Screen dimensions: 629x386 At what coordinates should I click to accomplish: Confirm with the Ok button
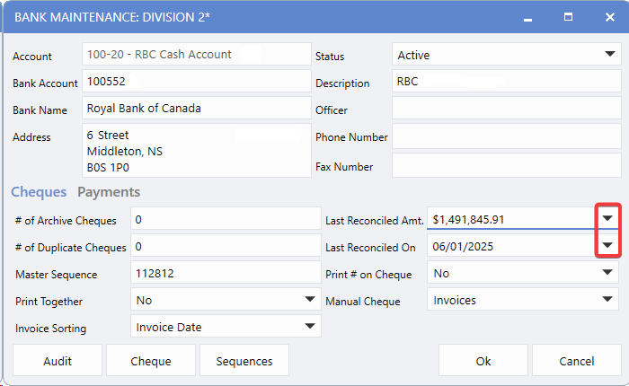pos(483,361)
